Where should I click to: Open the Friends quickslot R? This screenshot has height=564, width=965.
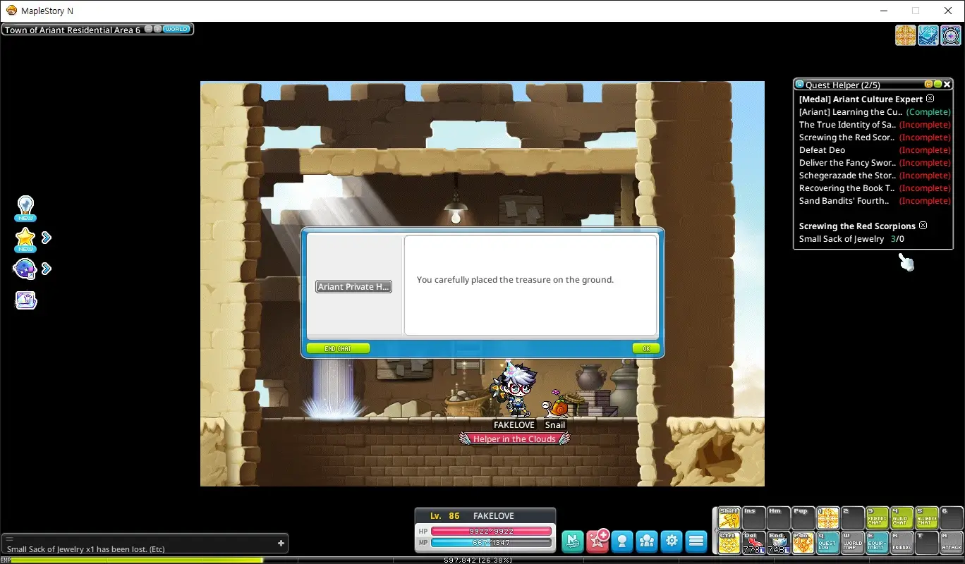[x=902, y=542]
